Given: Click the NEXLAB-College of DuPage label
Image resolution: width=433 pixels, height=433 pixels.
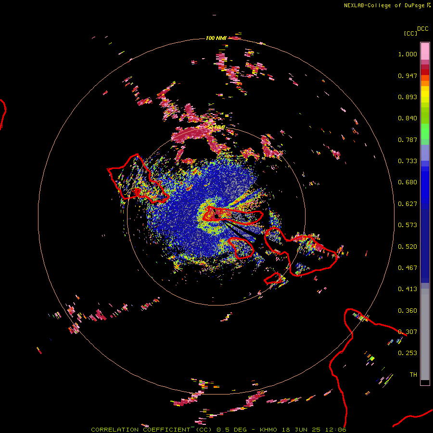Looking at the screenshot, I should tap(384, 5).
